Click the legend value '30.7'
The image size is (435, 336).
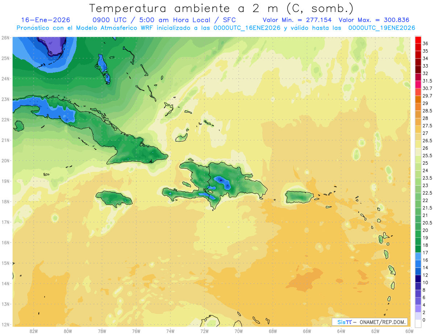pos(427,88)
